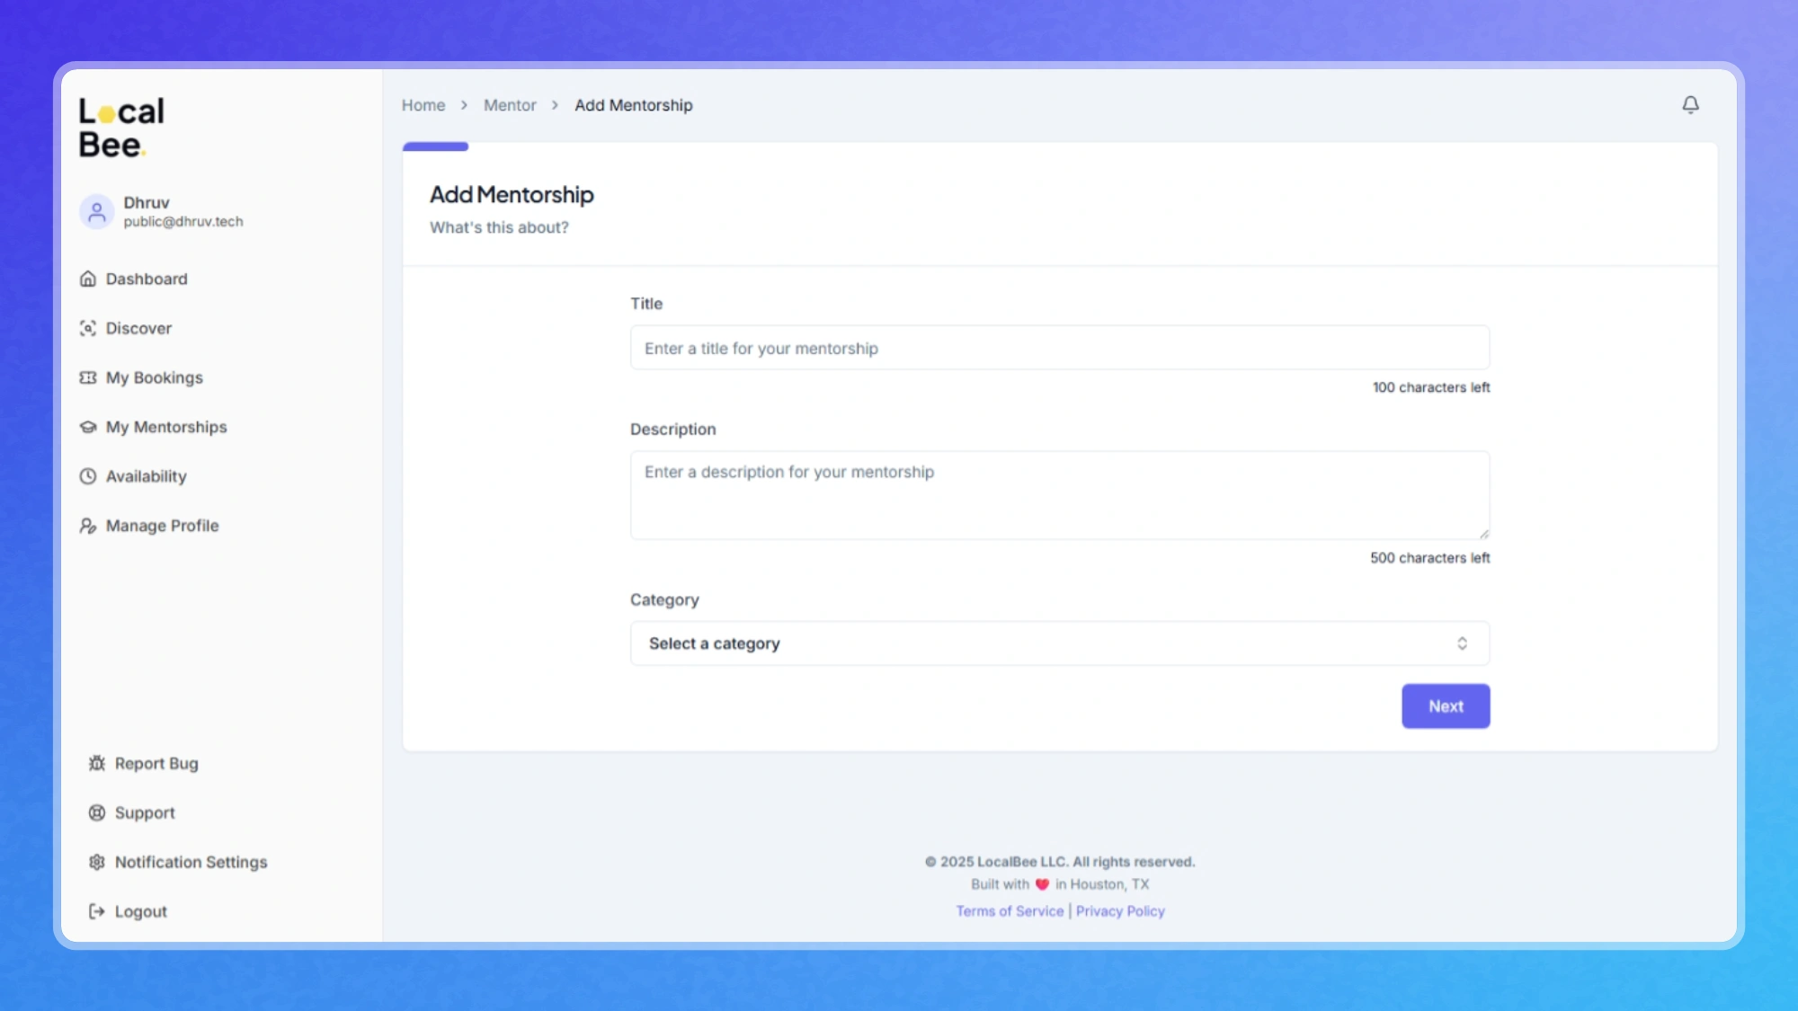Open Privacy Policy link

coord(1120,911)
